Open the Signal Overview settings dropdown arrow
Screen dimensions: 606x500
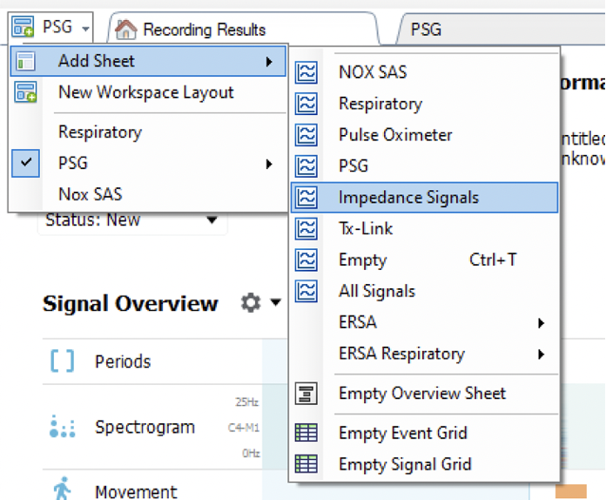click(x=275, y=302)
